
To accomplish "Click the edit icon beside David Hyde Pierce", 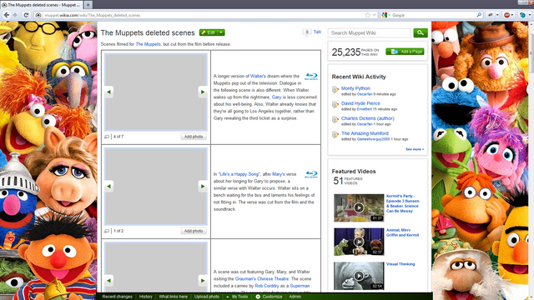I will coord(335,105).
